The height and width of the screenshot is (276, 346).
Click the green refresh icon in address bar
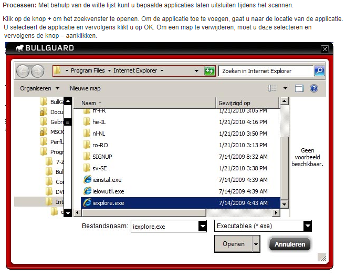click(209, 71)
